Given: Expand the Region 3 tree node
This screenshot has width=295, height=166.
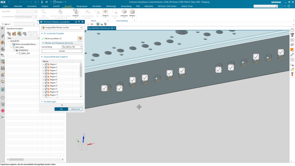Looking at the screenshot, I should (x=43, y=70).
